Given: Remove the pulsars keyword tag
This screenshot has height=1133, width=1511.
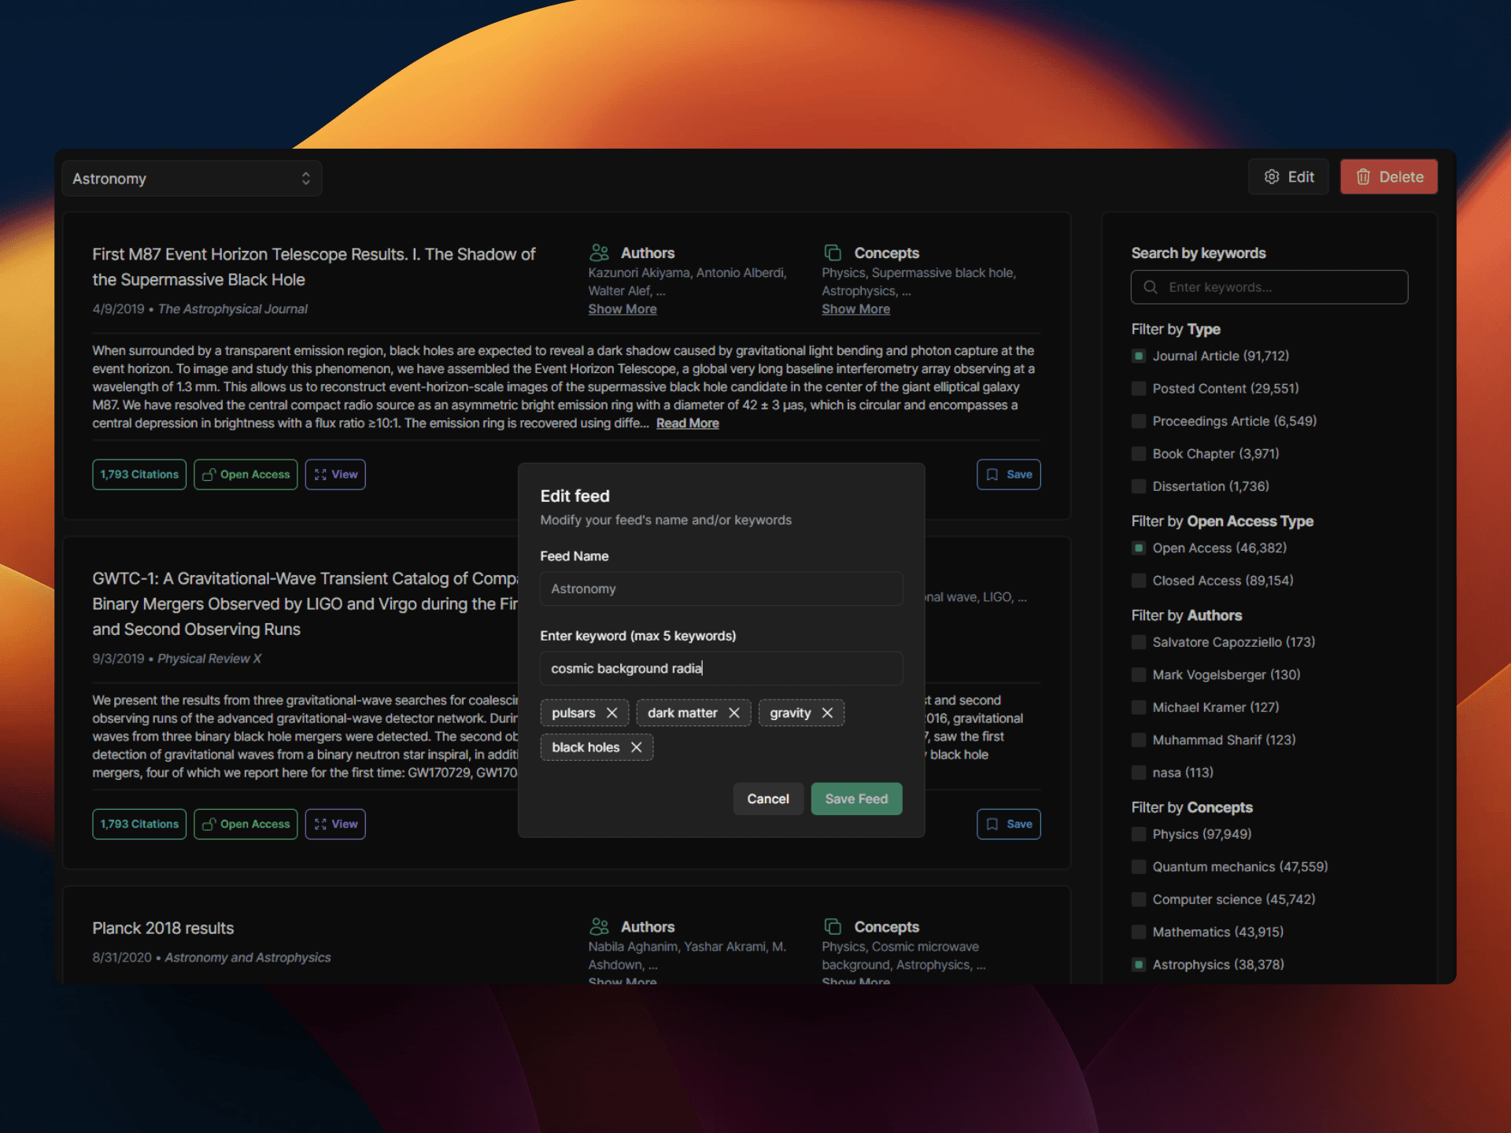Looking at the screenshot, I should [x=611, y=713].
